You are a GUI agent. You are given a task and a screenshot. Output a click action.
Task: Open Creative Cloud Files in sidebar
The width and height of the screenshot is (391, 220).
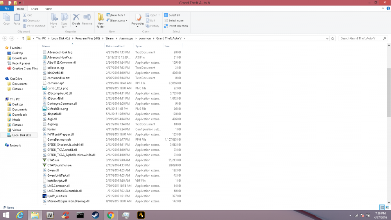click(25, 68)
